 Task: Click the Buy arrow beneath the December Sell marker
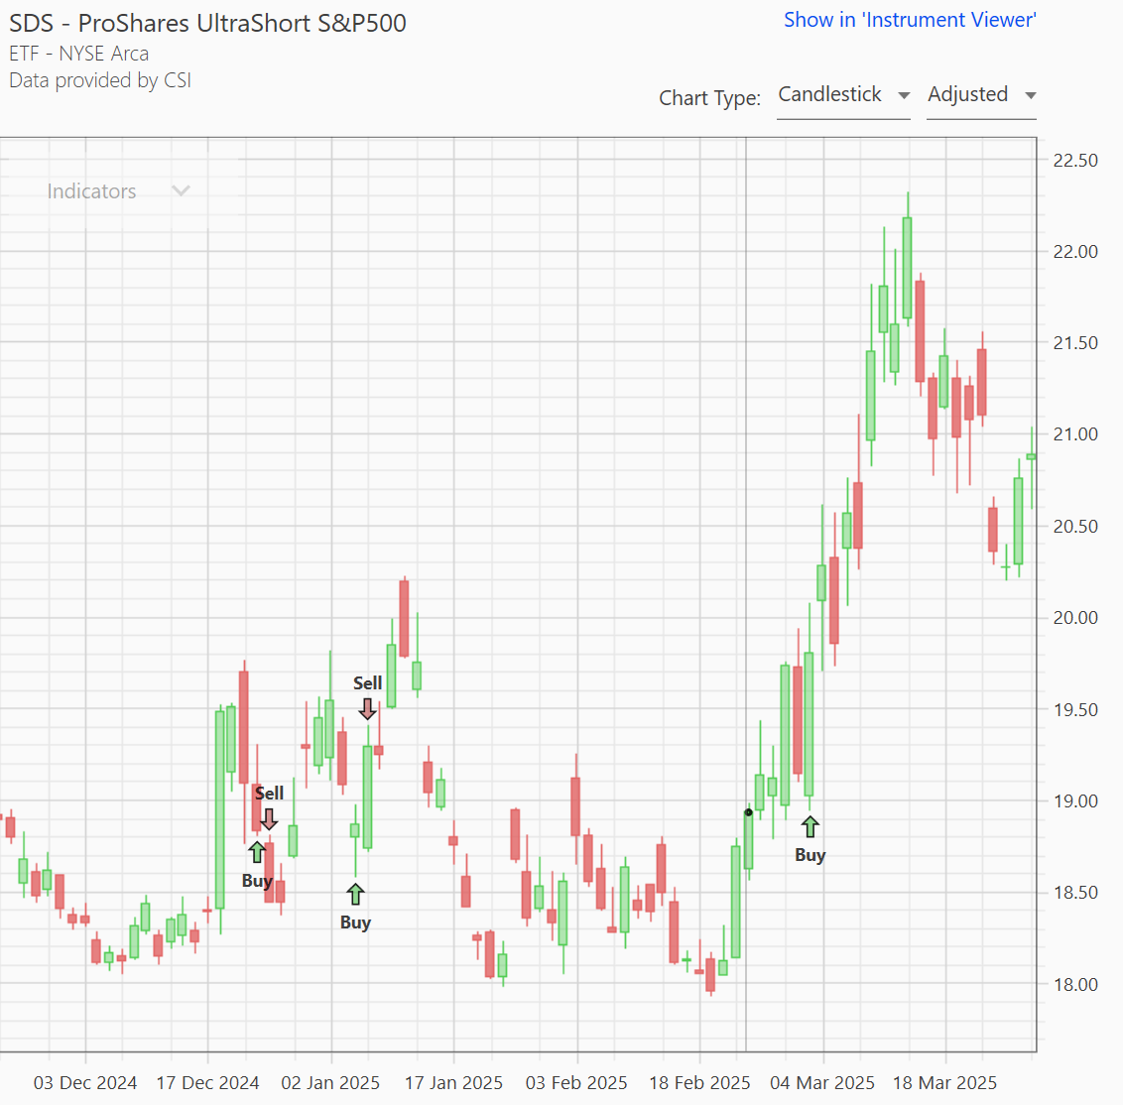pyautogui.click(x=257, y=852)
